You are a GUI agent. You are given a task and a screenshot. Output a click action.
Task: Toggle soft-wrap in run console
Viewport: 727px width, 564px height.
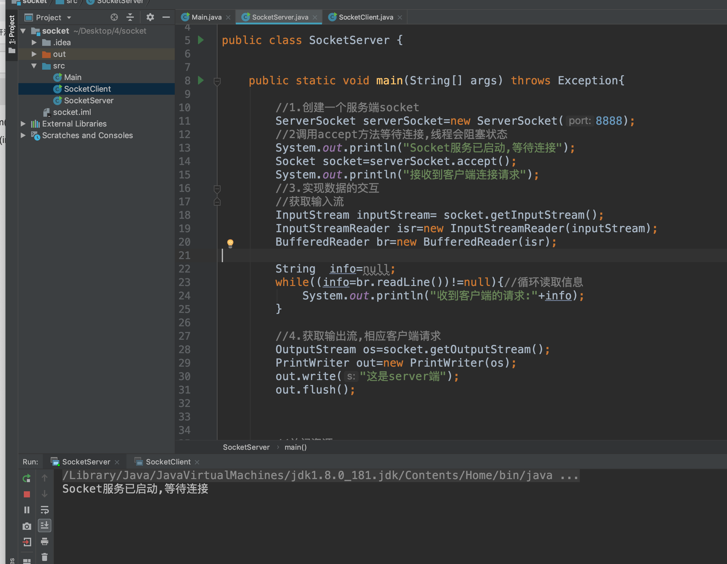(44, 510)
